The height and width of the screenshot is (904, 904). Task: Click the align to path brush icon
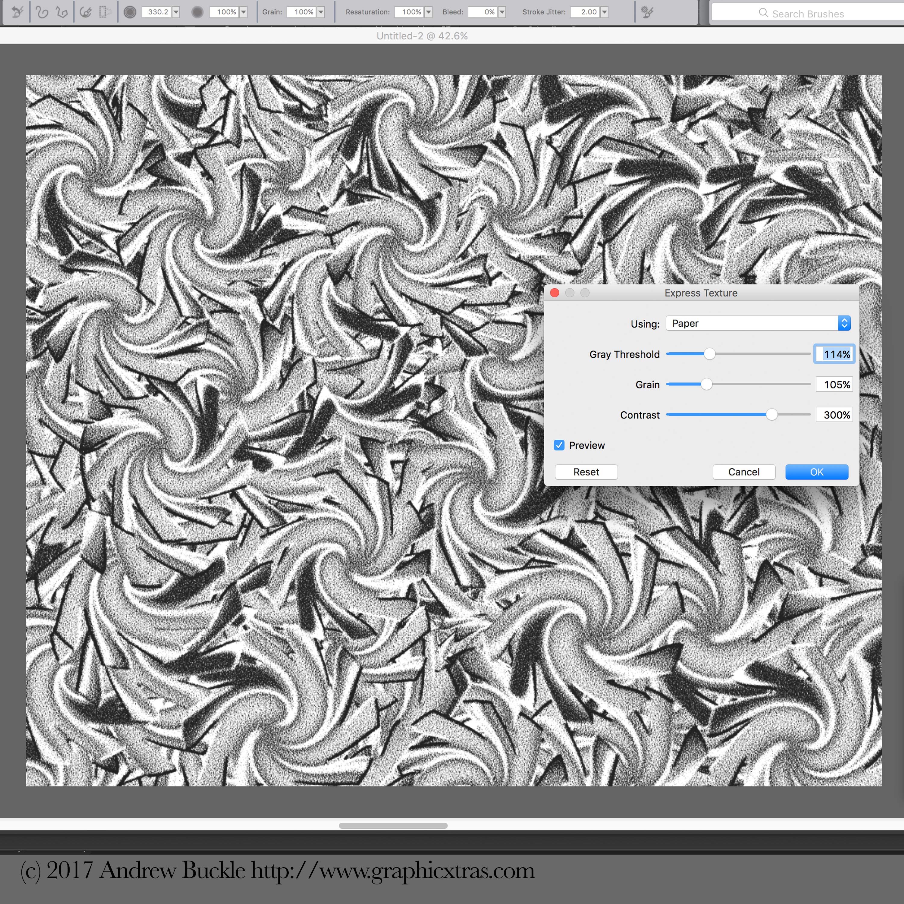pos(86,12)
